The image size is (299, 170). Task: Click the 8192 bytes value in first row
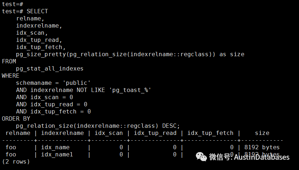[262, 147]
